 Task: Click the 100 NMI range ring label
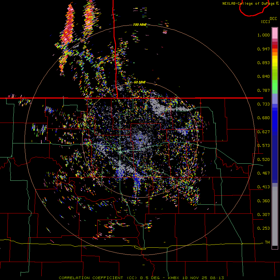[x=140, y=25]
